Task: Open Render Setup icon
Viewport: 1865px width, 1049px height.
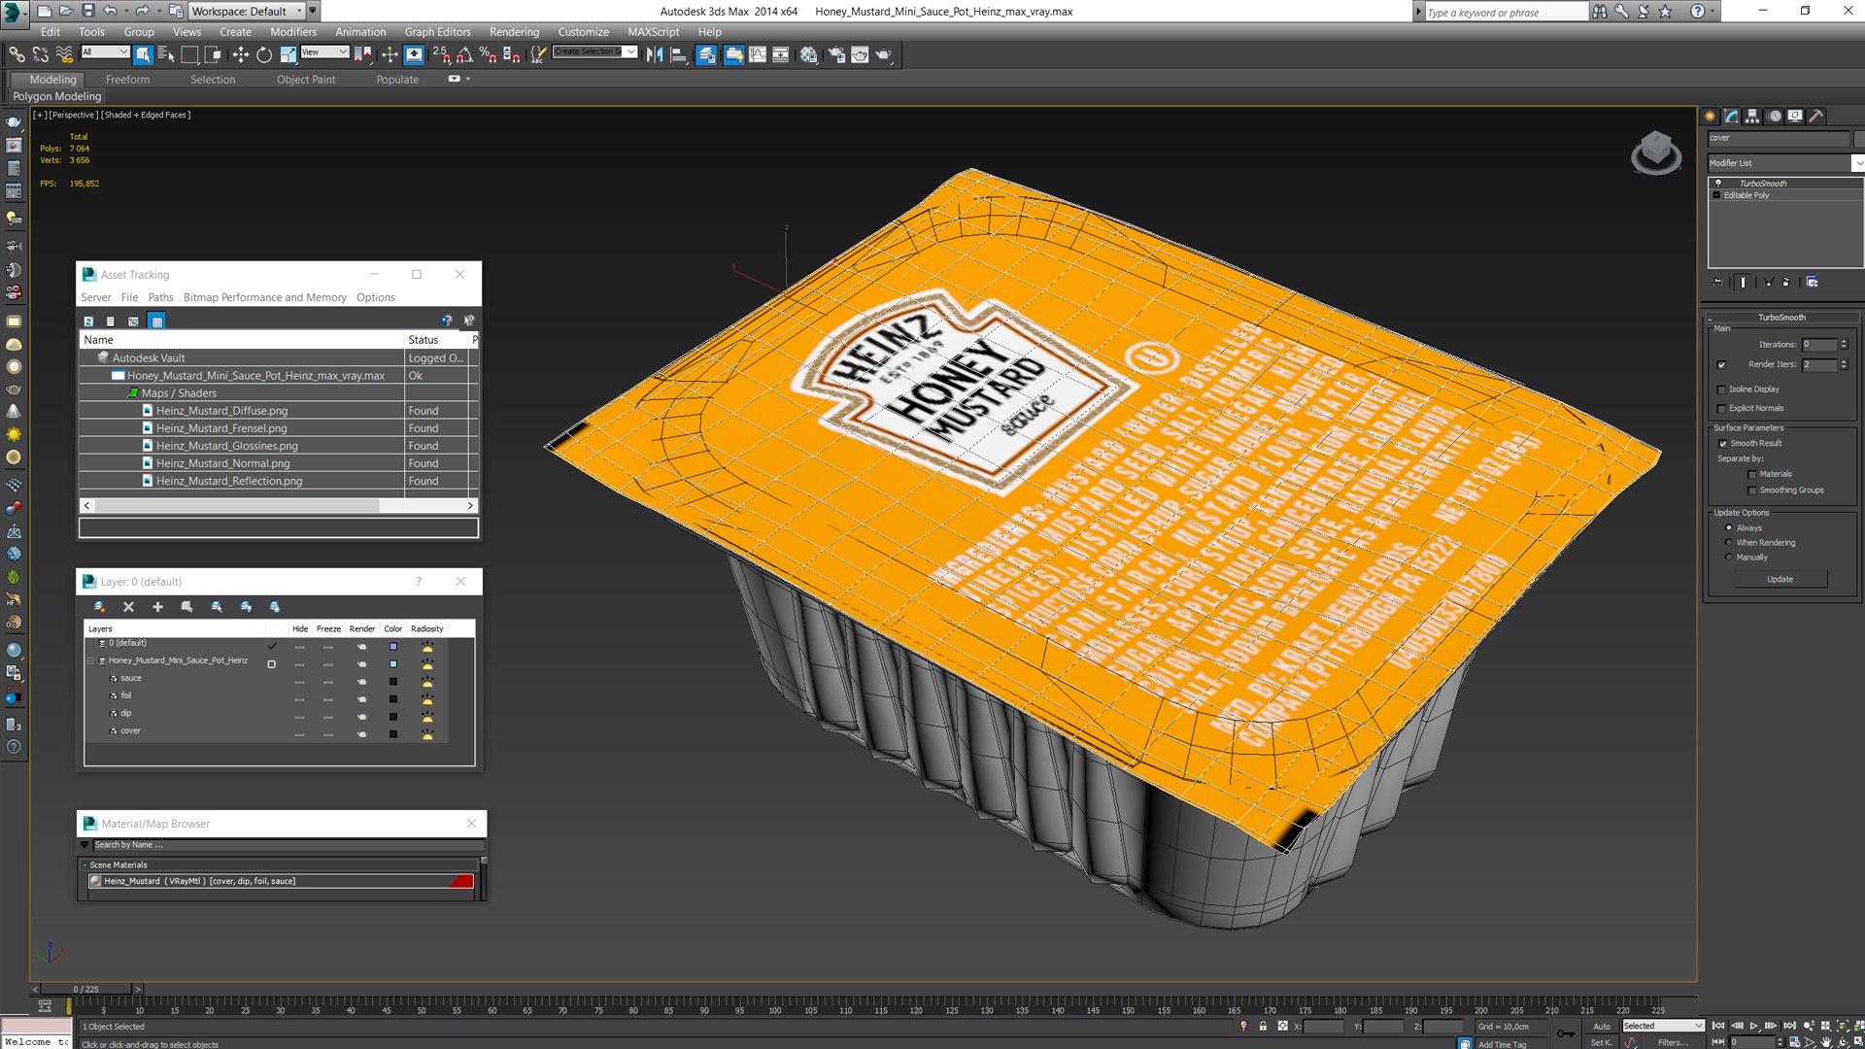Action: (x=836, y=54)
